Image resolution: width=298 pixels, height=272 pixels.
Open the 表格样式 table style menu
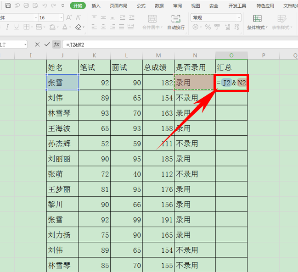[x=282, y=22]
